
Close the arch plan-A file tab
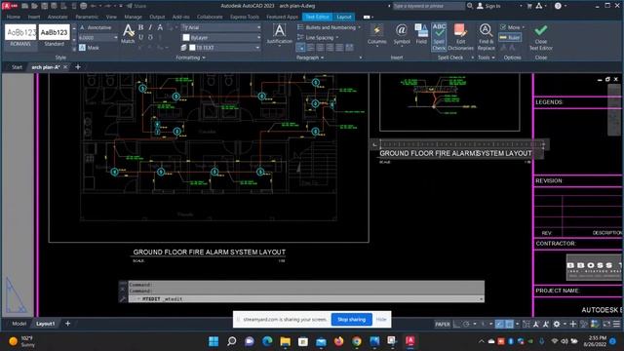point(65,67)
